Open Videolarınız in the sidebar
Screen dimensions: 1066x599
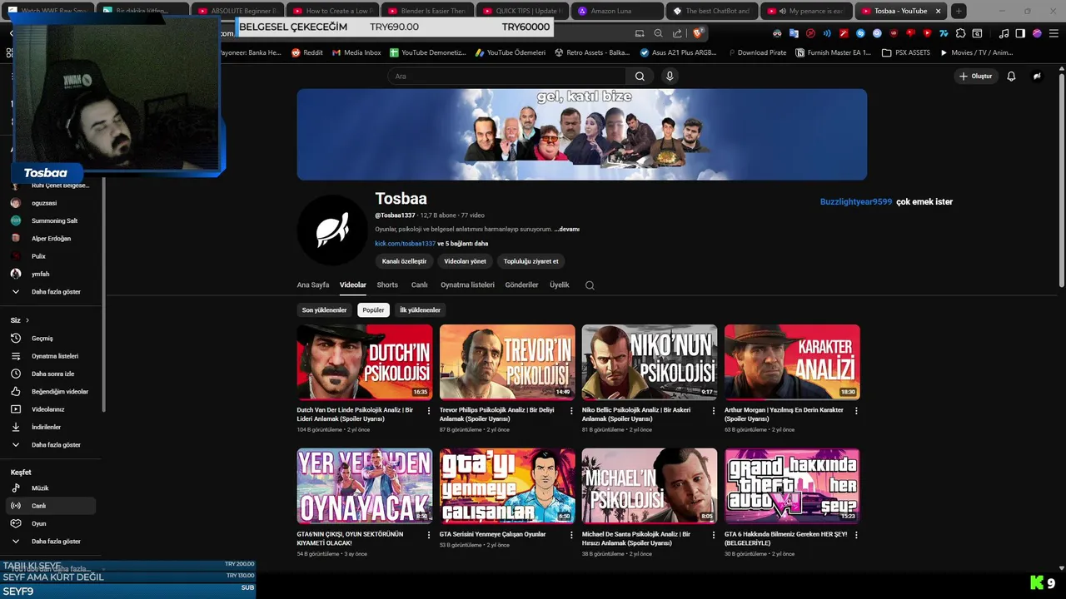[52, 409]
